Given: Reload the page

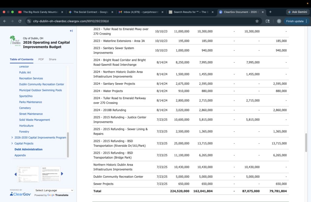Looking at the screenshot, I should [20, 21].
